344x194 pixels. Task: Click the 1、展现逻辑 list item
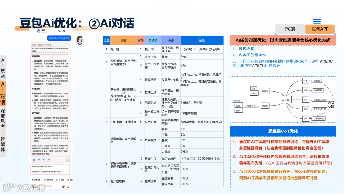point(244,49)
